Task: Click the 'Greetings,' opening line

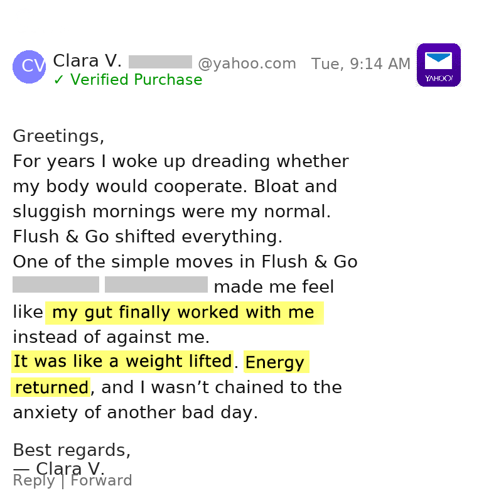Action: point(59,136)
